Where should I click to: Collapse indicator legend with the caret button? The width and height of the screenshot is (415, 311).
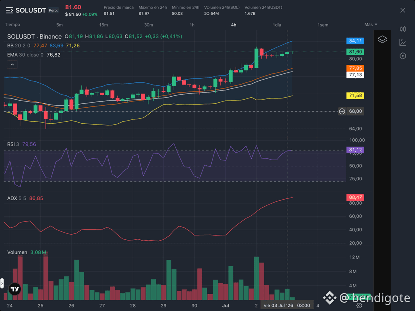[x=12, y=65]
